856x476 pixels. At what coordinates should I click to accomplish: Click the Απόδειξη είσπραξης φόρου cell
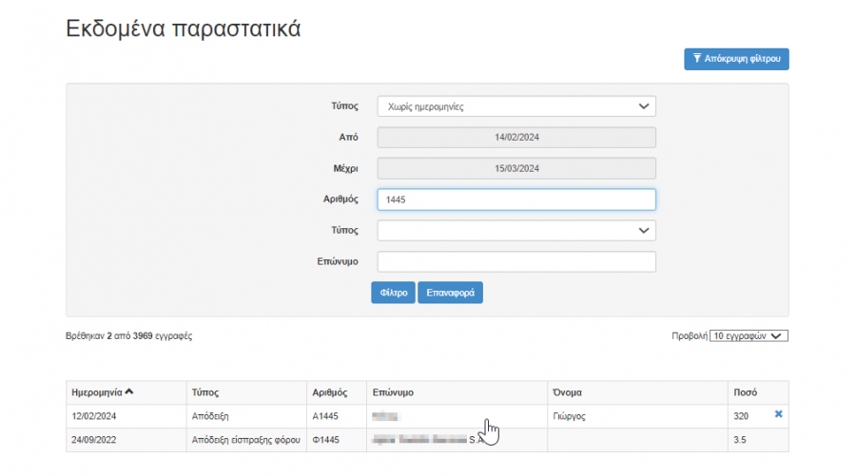245,440
